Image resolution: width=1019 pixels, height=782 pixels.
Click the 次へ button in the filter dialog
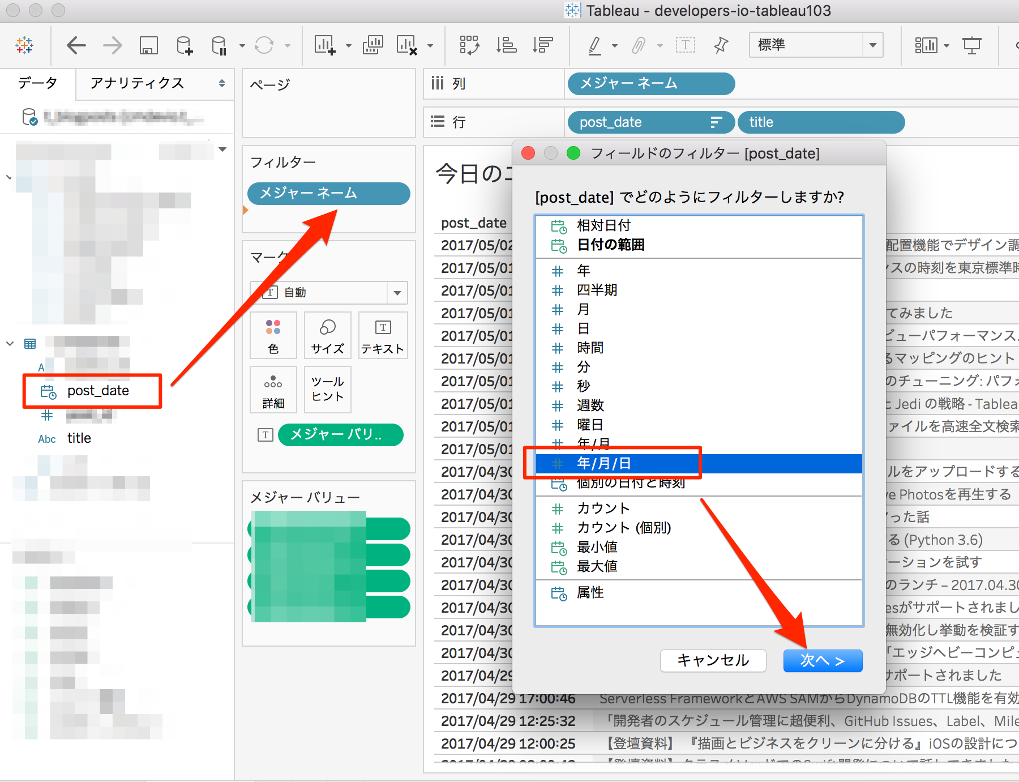(823, 660)
